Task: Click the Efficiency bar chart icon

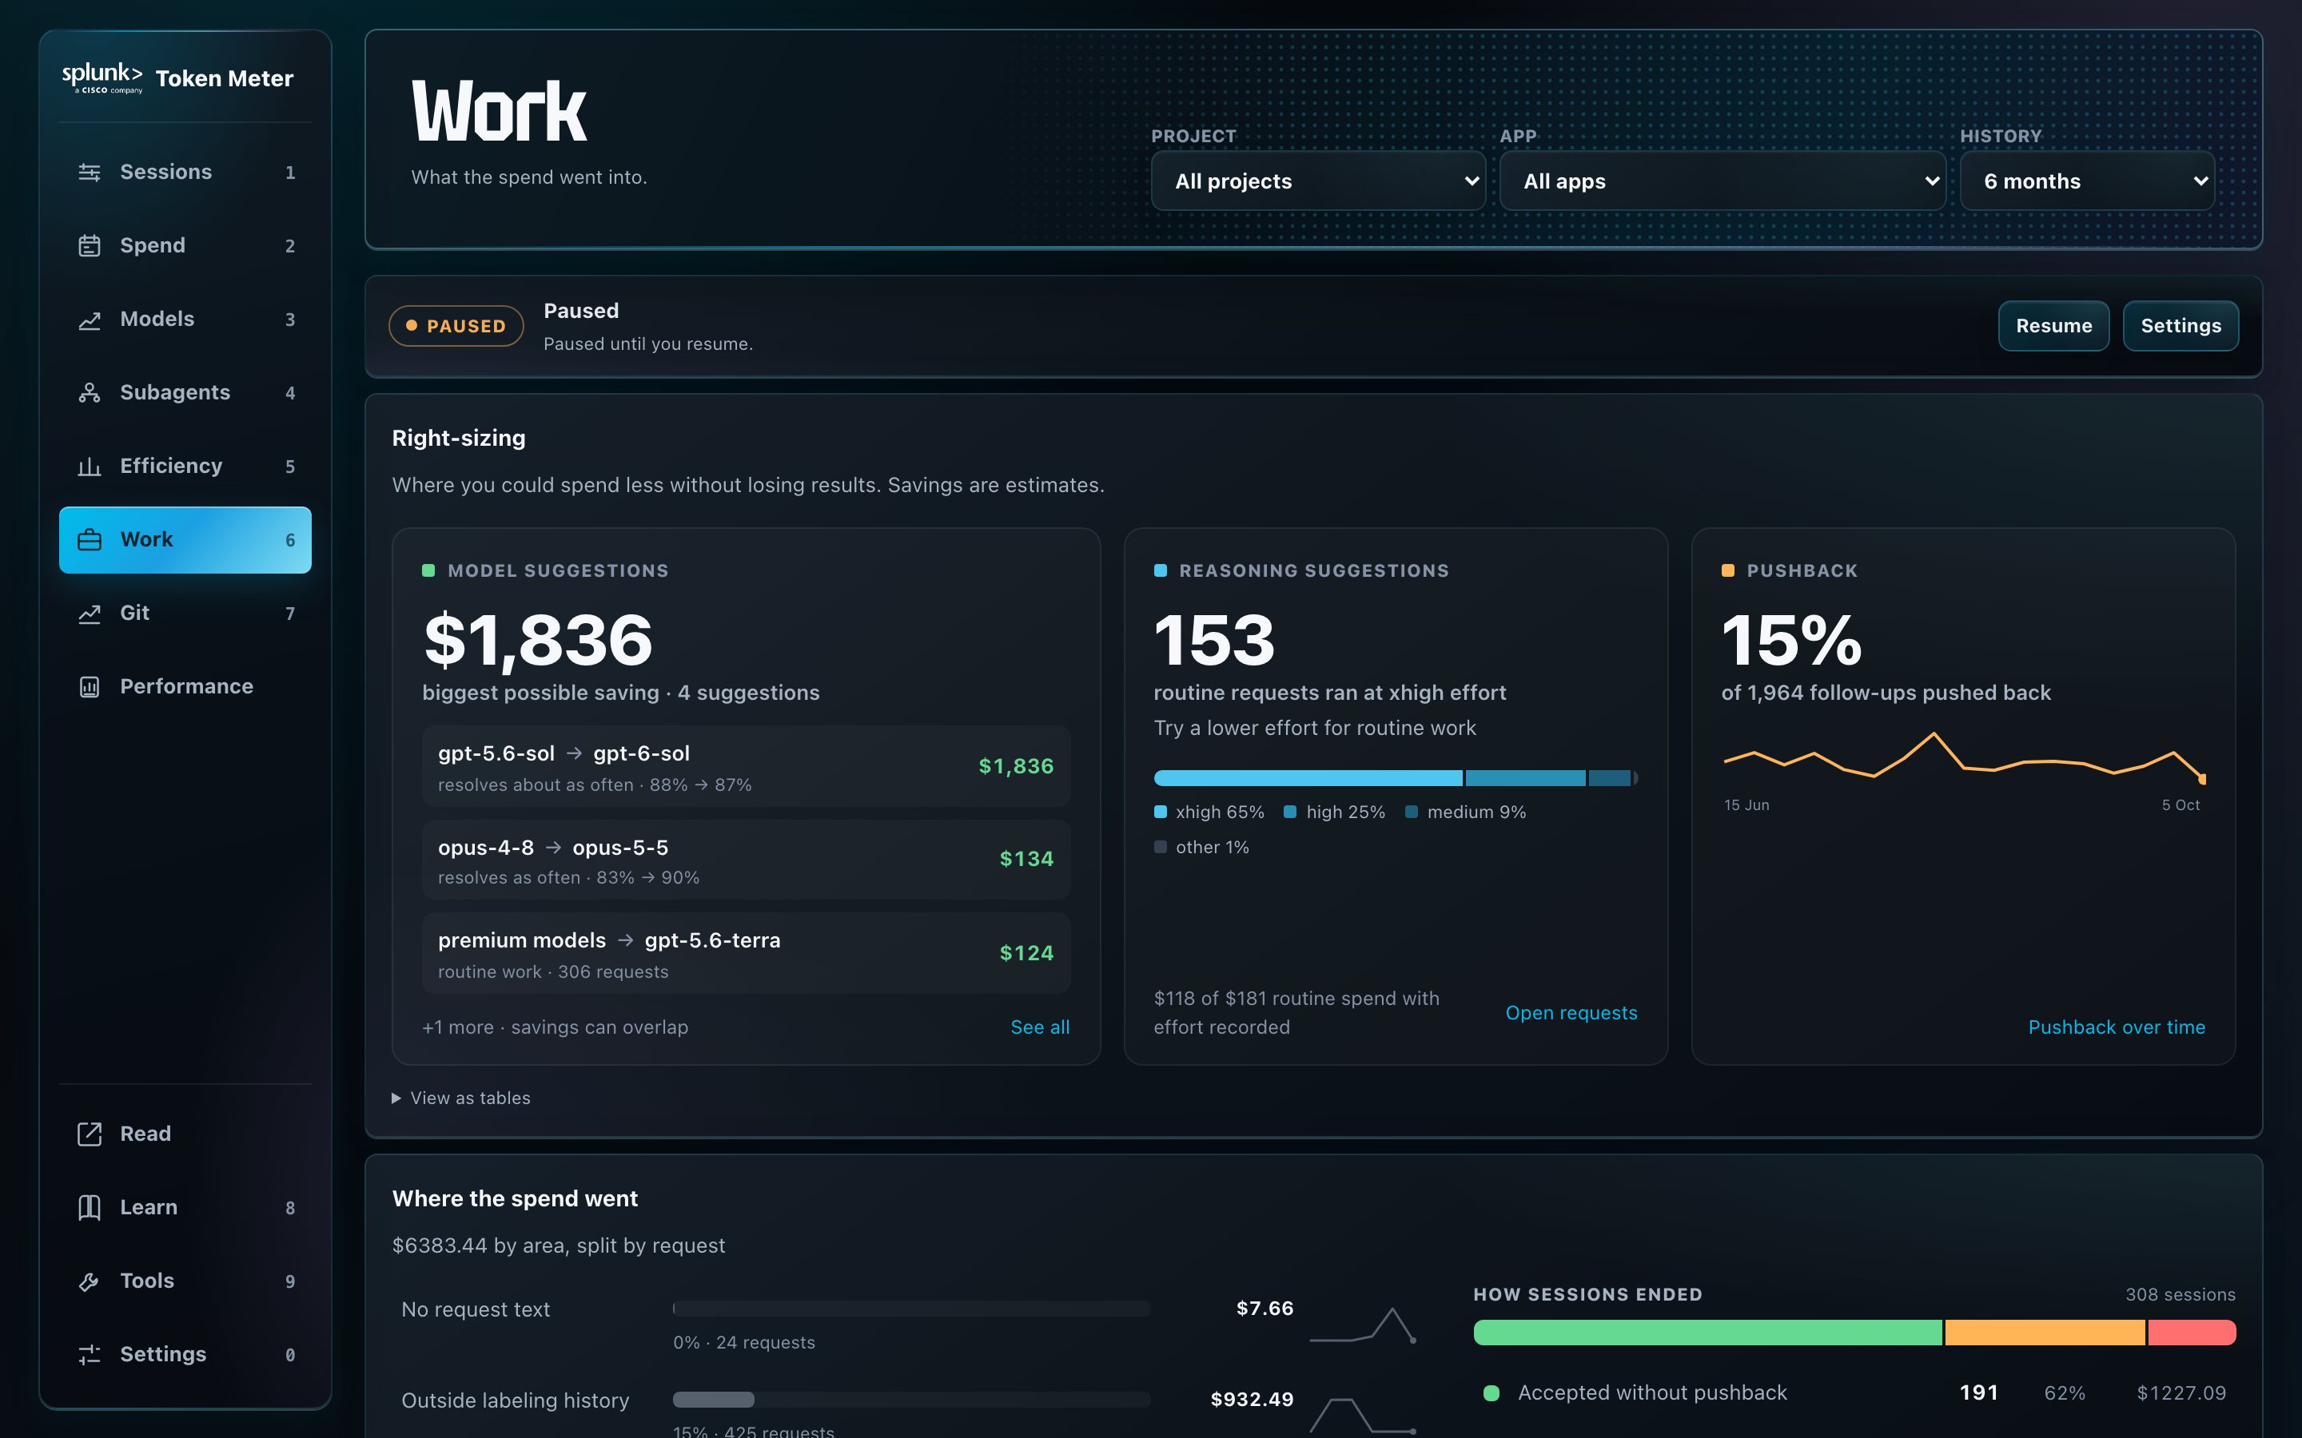Action: pyautogui.click(x=90, y=466)
